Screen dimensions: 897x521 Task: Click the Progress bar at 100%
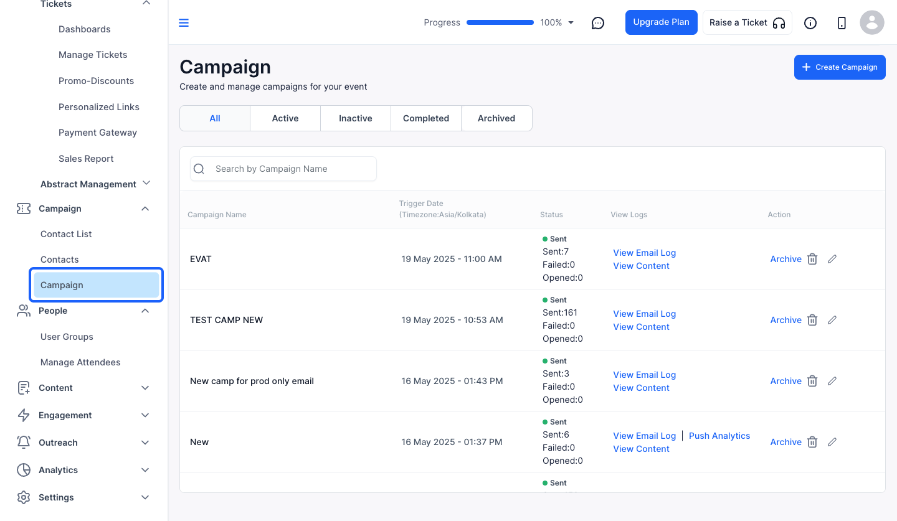tap(500, 22)
